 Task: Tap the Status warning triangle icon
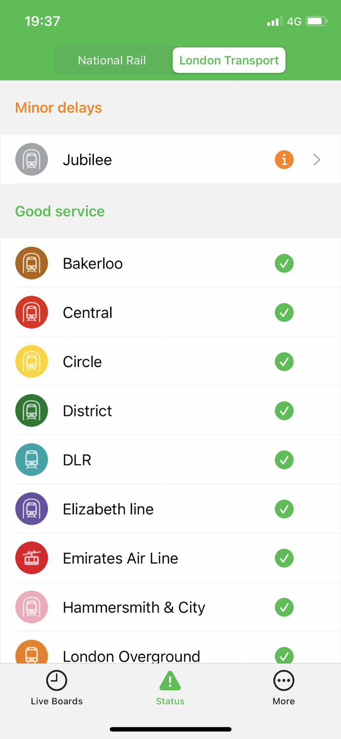pos(170,680)
